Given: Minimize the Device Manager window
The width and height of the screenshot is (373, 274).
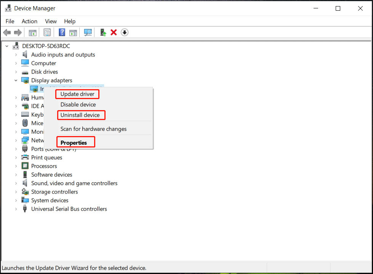Looking at the screenshot, I should click(x=316, y=8).
